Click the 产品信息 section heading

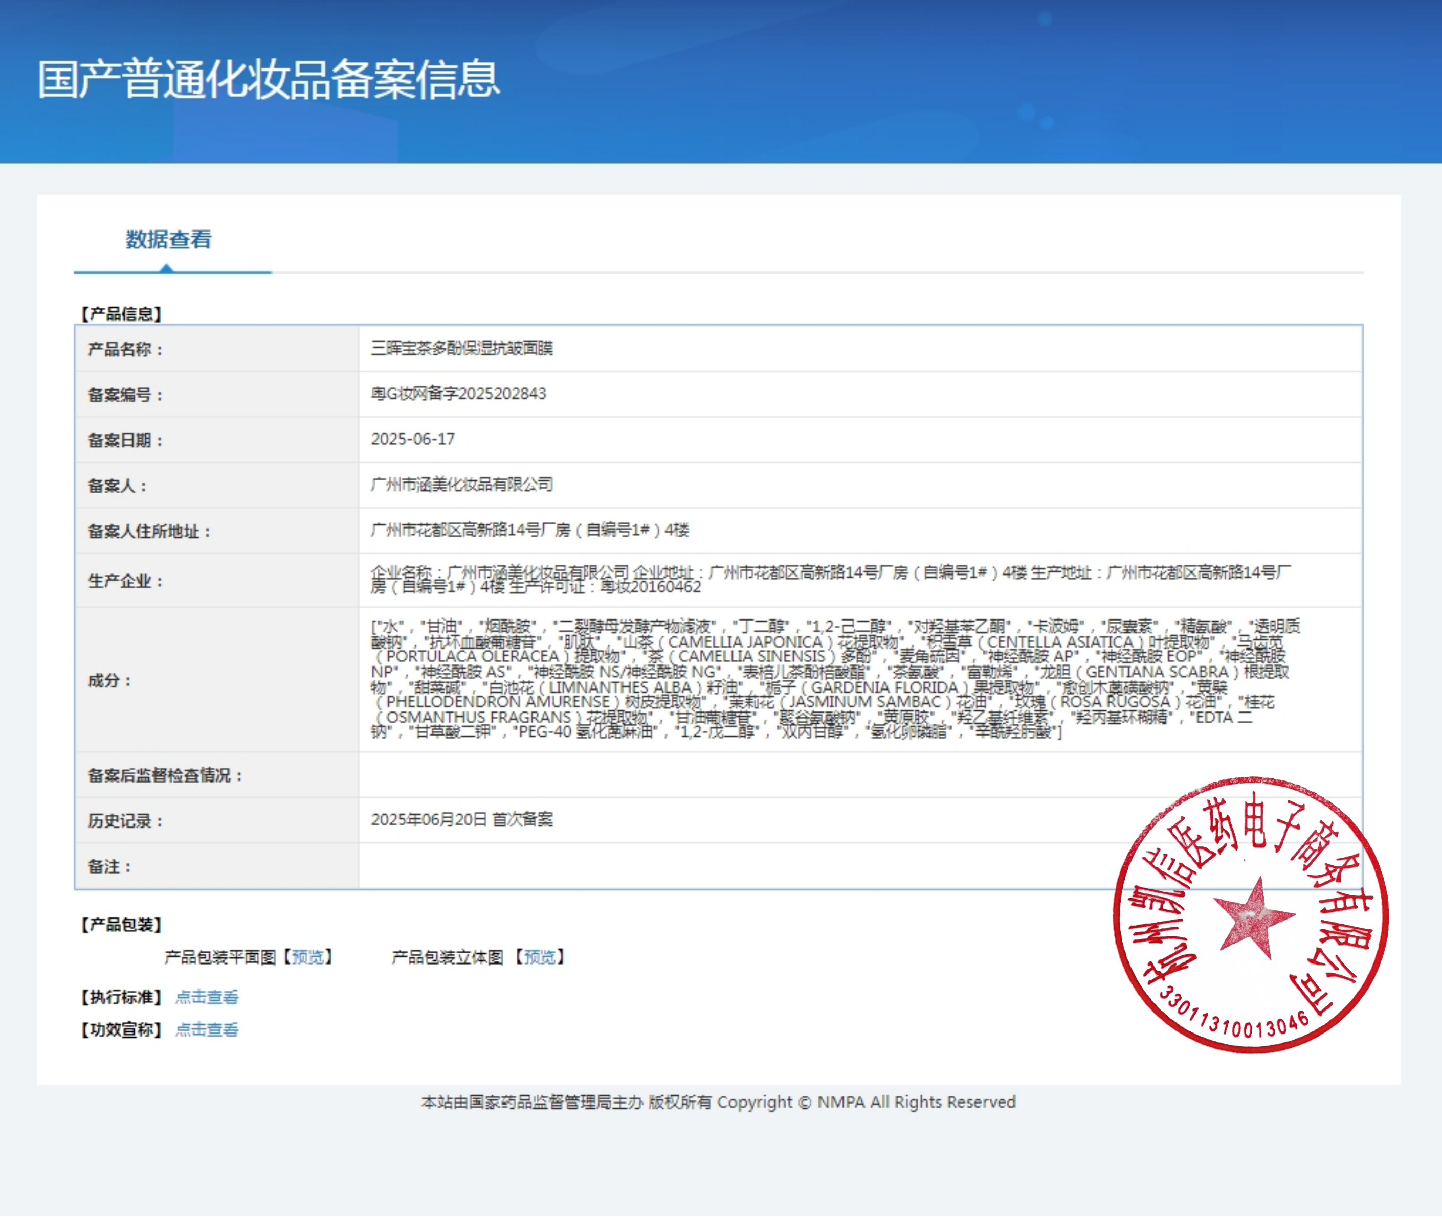pos(122,314)
